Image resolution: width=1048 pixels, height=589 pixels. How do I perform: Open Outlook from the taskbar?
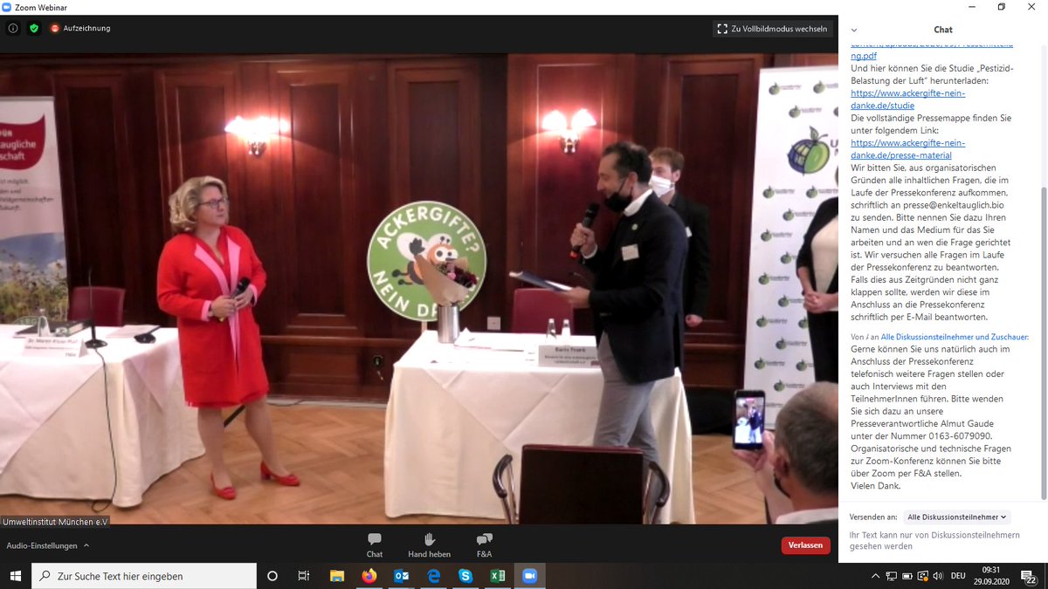401,576
